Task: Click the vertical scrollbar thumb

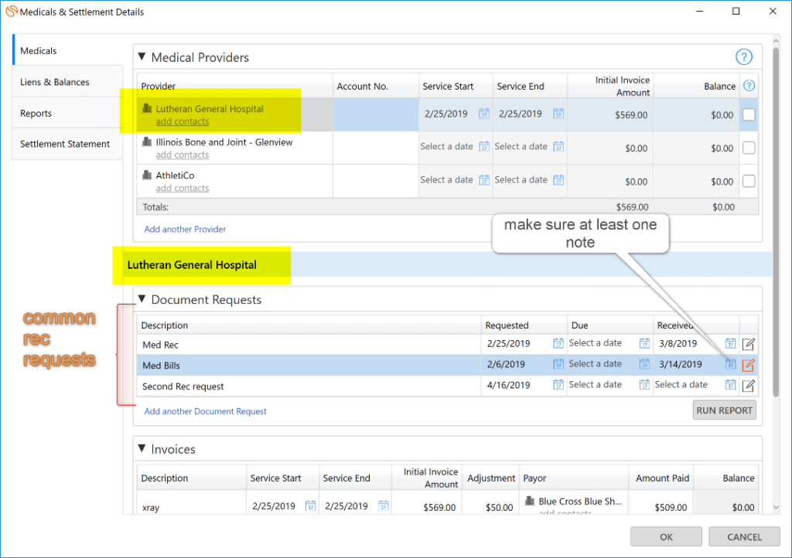Action: pyautogui.click(x=777, y=222)
